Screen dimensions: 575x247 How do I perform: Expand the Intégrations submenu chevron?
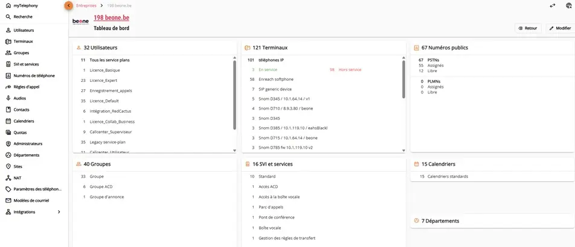click(x=59, y=212)
